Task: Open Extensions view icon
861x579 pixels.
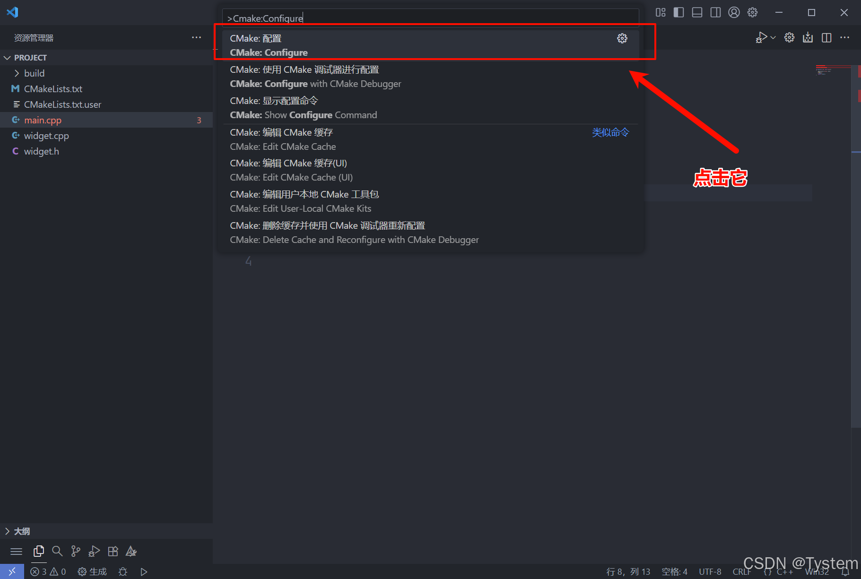Action: [x=113, y=551]
